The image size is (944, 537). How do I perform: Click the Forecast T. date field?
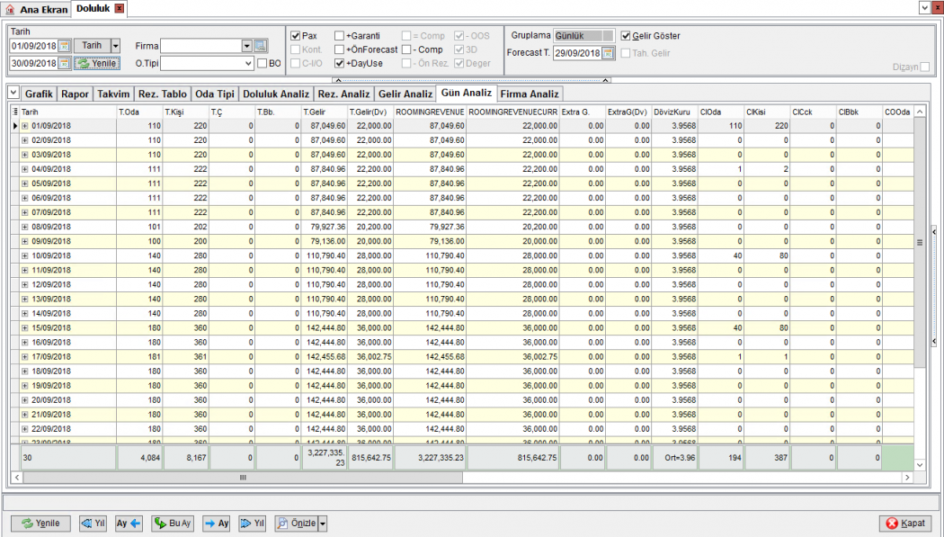pos(578,53)
